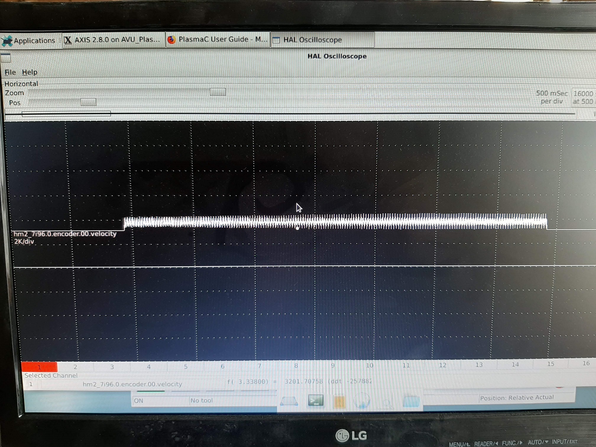Image resolution: width=596 pixels, height=447 pixels.
Task: Select channel 8 button
Action: [296, 365]
